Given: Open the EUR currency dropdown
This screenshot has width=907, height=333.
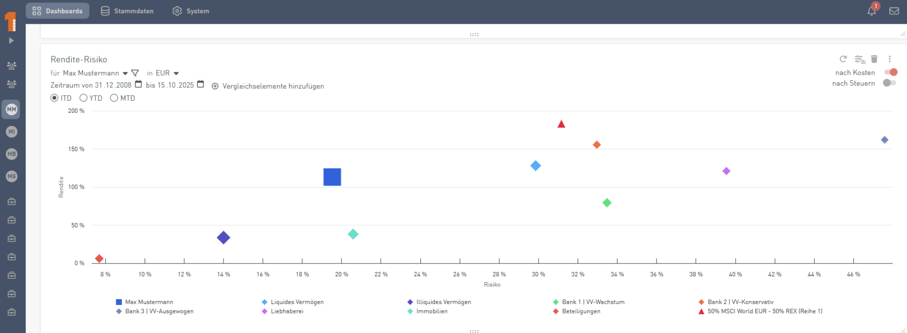Looking at the screenshot, I should 176,74.
